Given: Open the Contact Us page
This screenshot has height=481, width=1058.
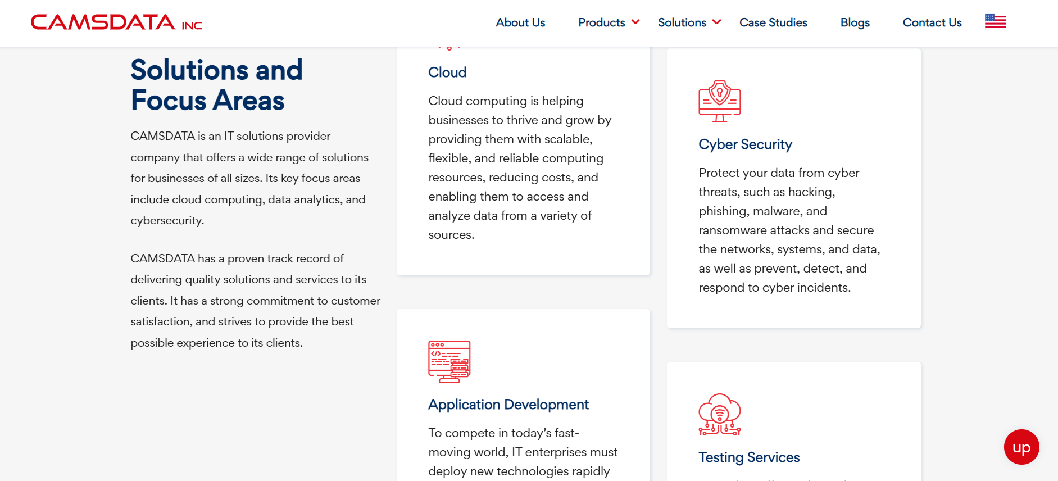Looking at the screenshot, I should click(932, 22).
